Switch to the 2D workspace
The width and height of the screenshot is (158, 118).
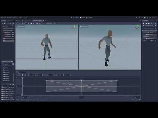tap(73, 18)
